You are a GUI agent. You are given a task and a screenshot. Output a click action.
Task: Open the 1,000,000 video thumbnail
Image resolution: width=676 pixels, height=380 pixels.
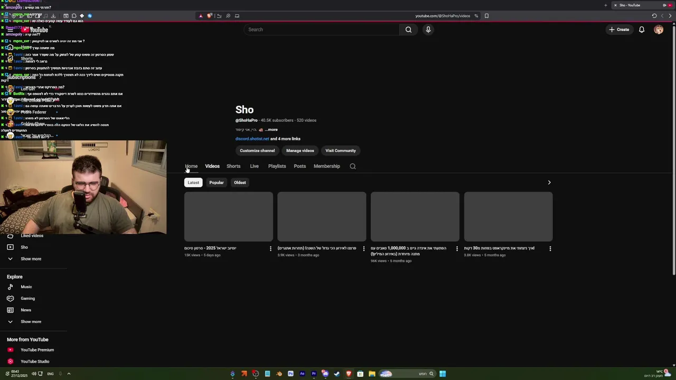[415, 217]
